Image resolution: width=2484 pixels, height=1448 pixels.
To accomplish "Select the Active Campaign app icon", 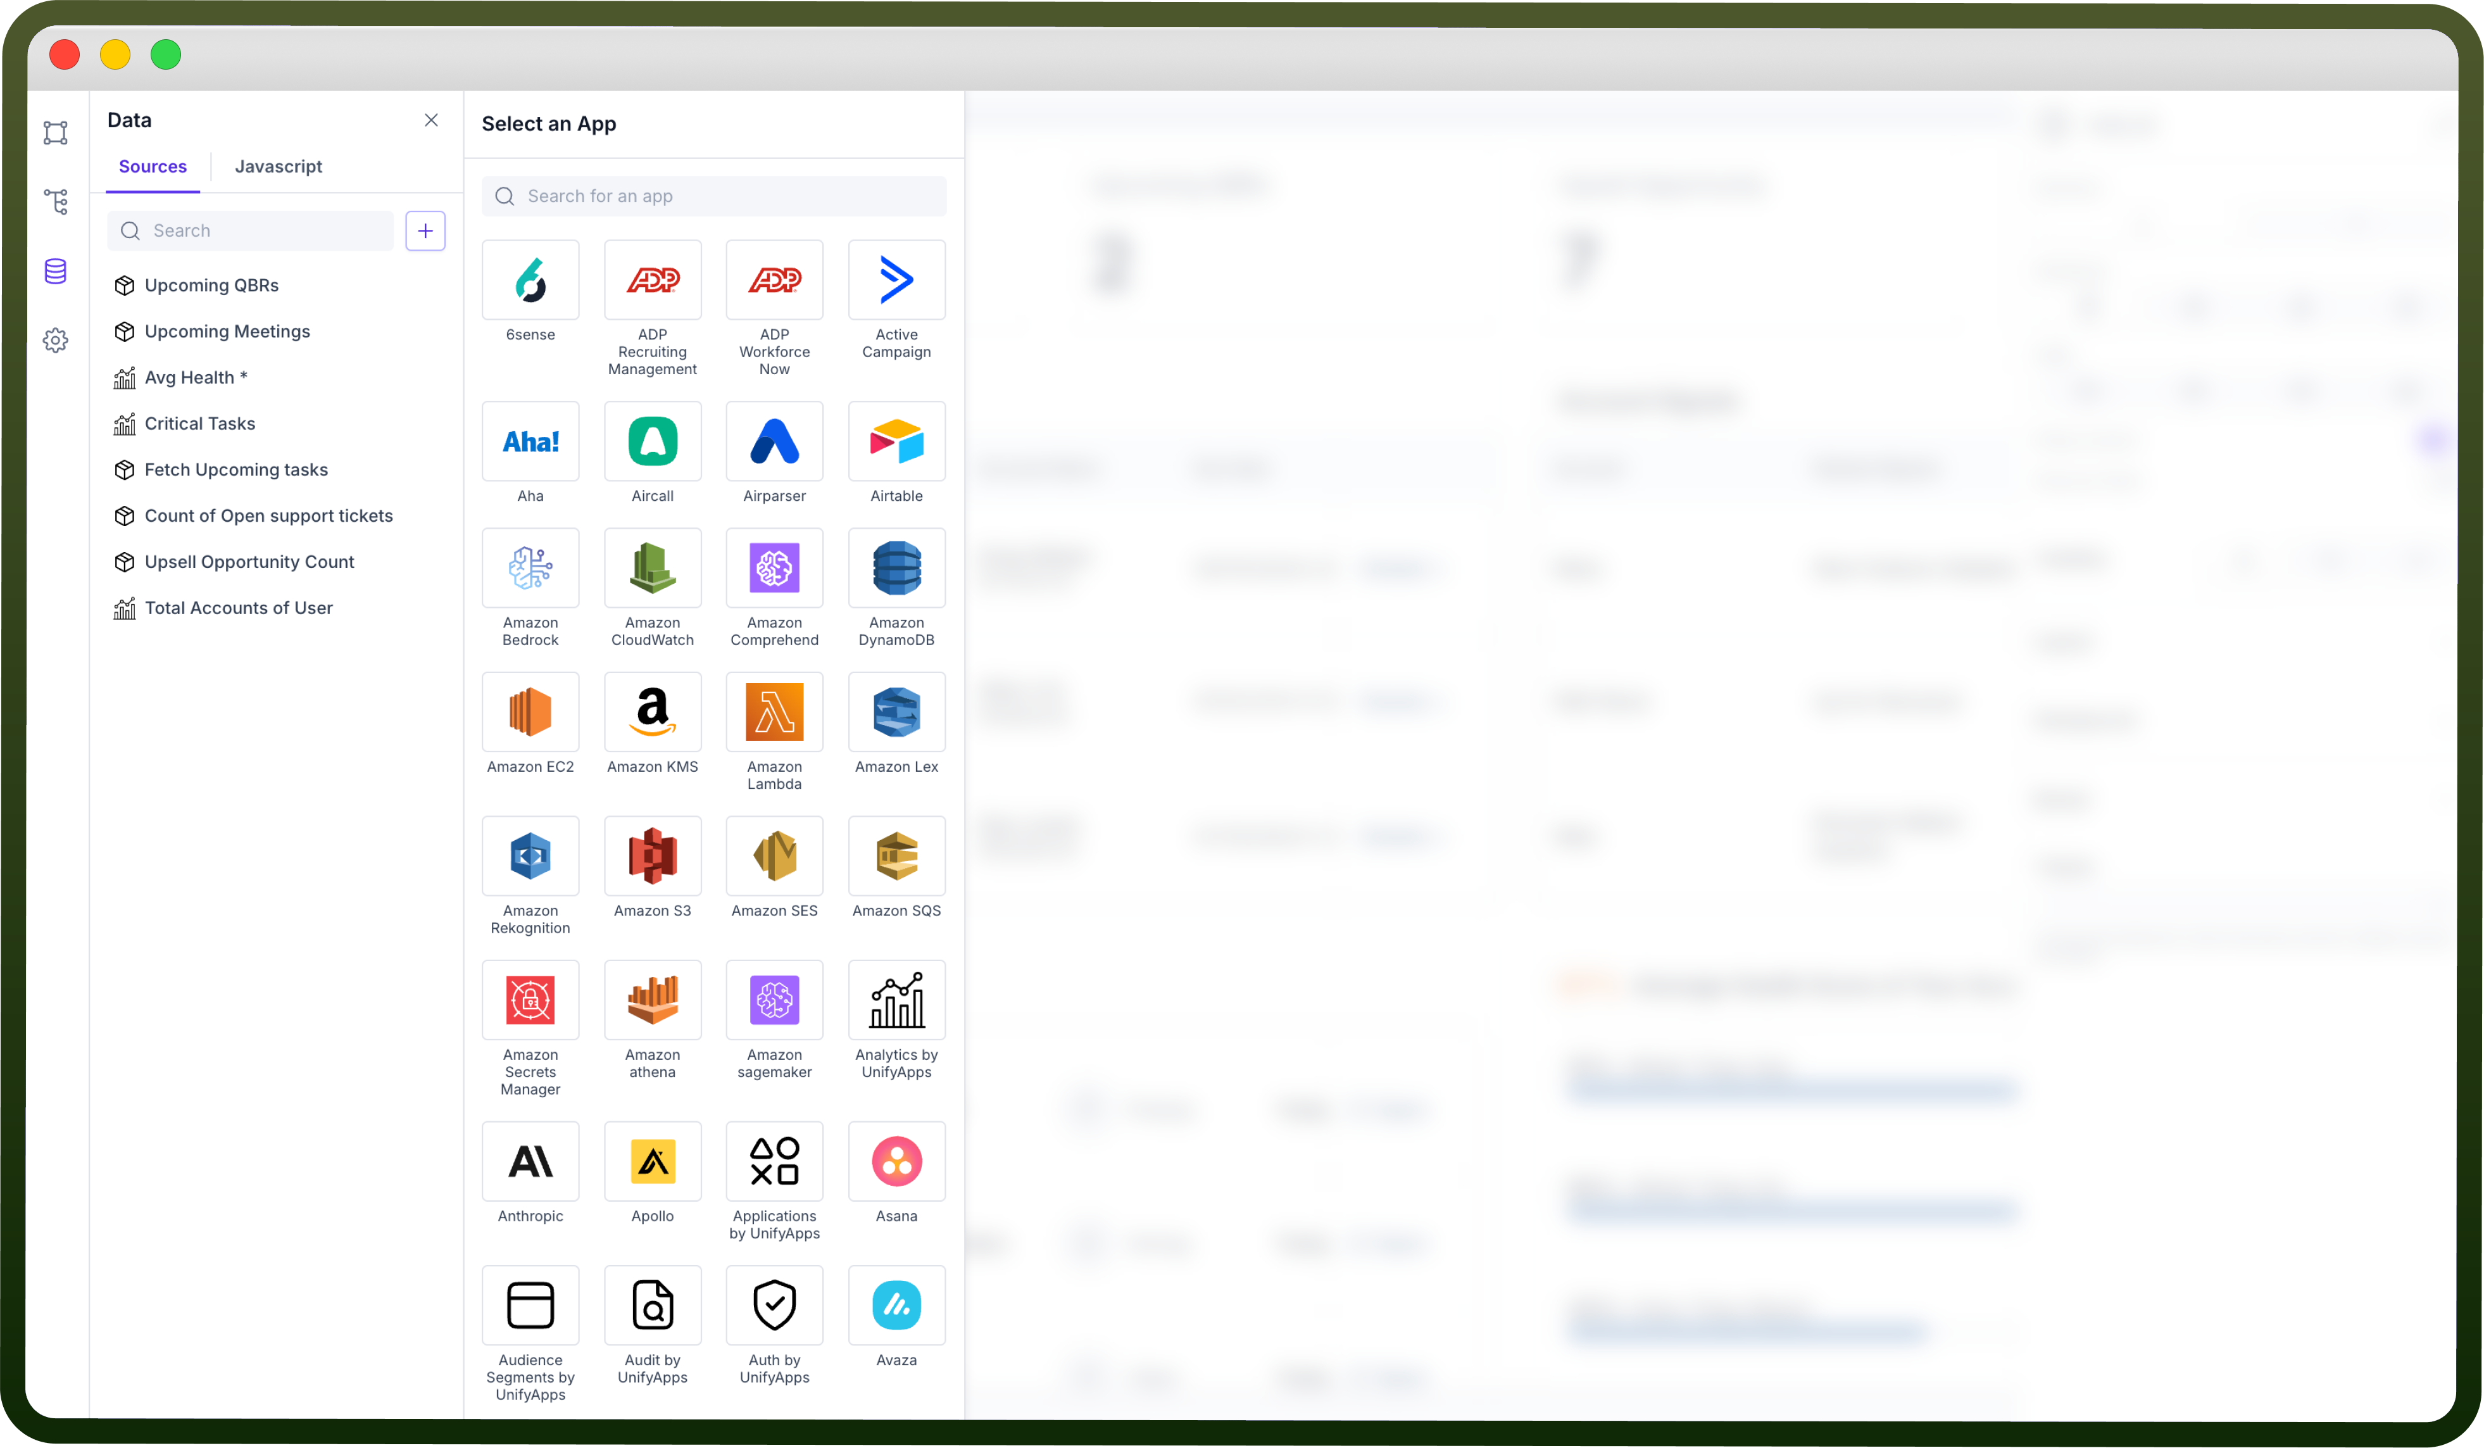I will [897, 280].
